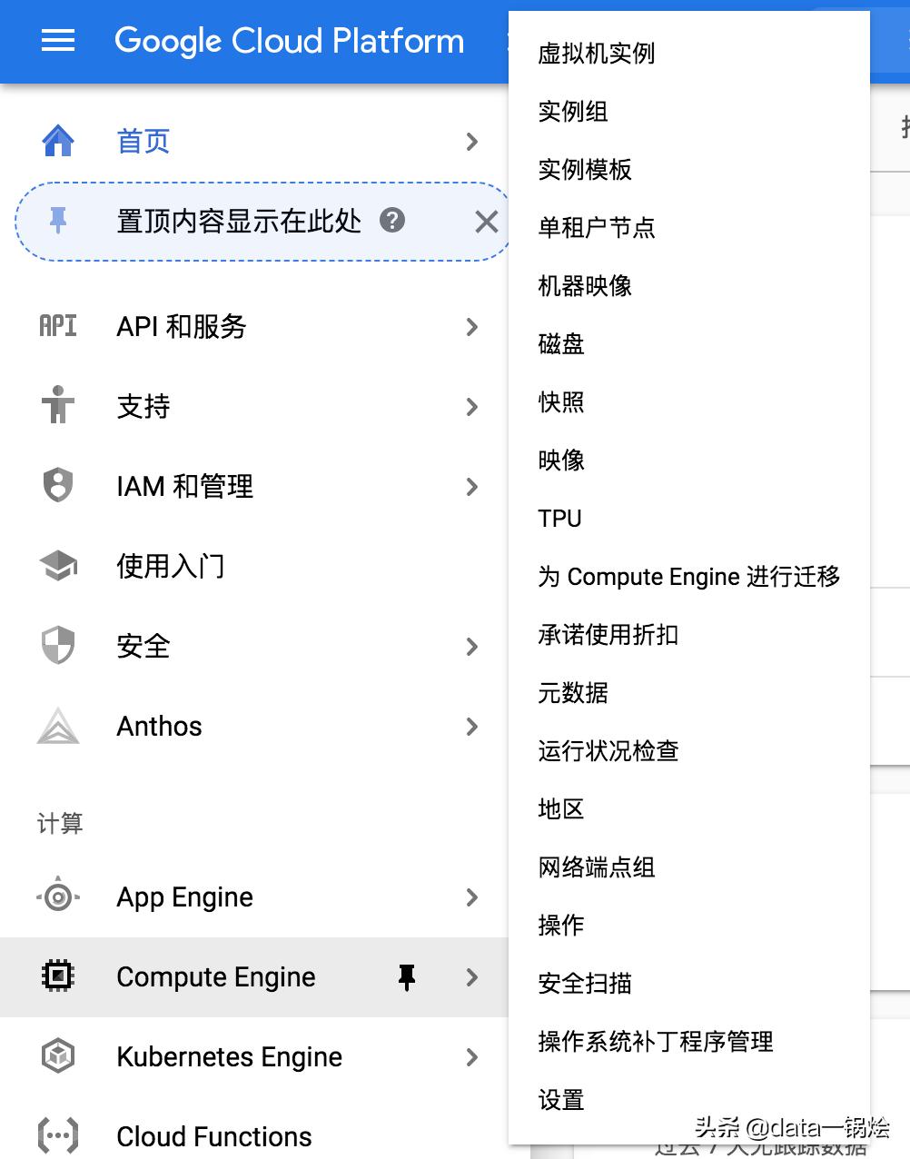Image resolution: width=910 pixels, height=1159 pixels.
Task: Expand the Compute Engine submenu chevron
Action: [x=471, y=977]
